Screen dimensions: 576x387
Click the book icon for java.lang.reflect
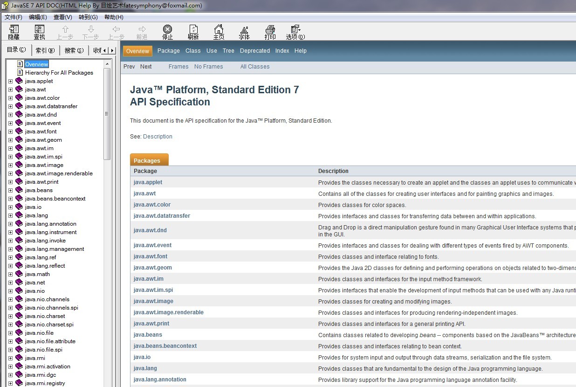pyautogui.click(x=19, y=265)
